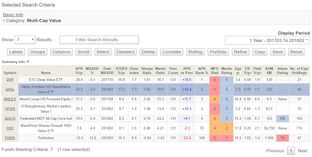Open the Rolling analysis button
The image size is (312, 157).
195,52
